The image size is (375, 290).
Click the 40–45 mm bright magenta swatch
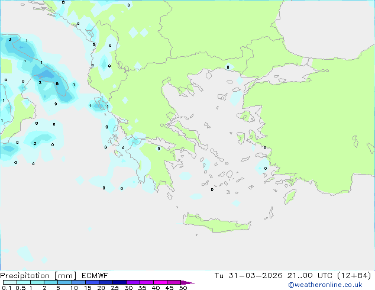(160, 282)
